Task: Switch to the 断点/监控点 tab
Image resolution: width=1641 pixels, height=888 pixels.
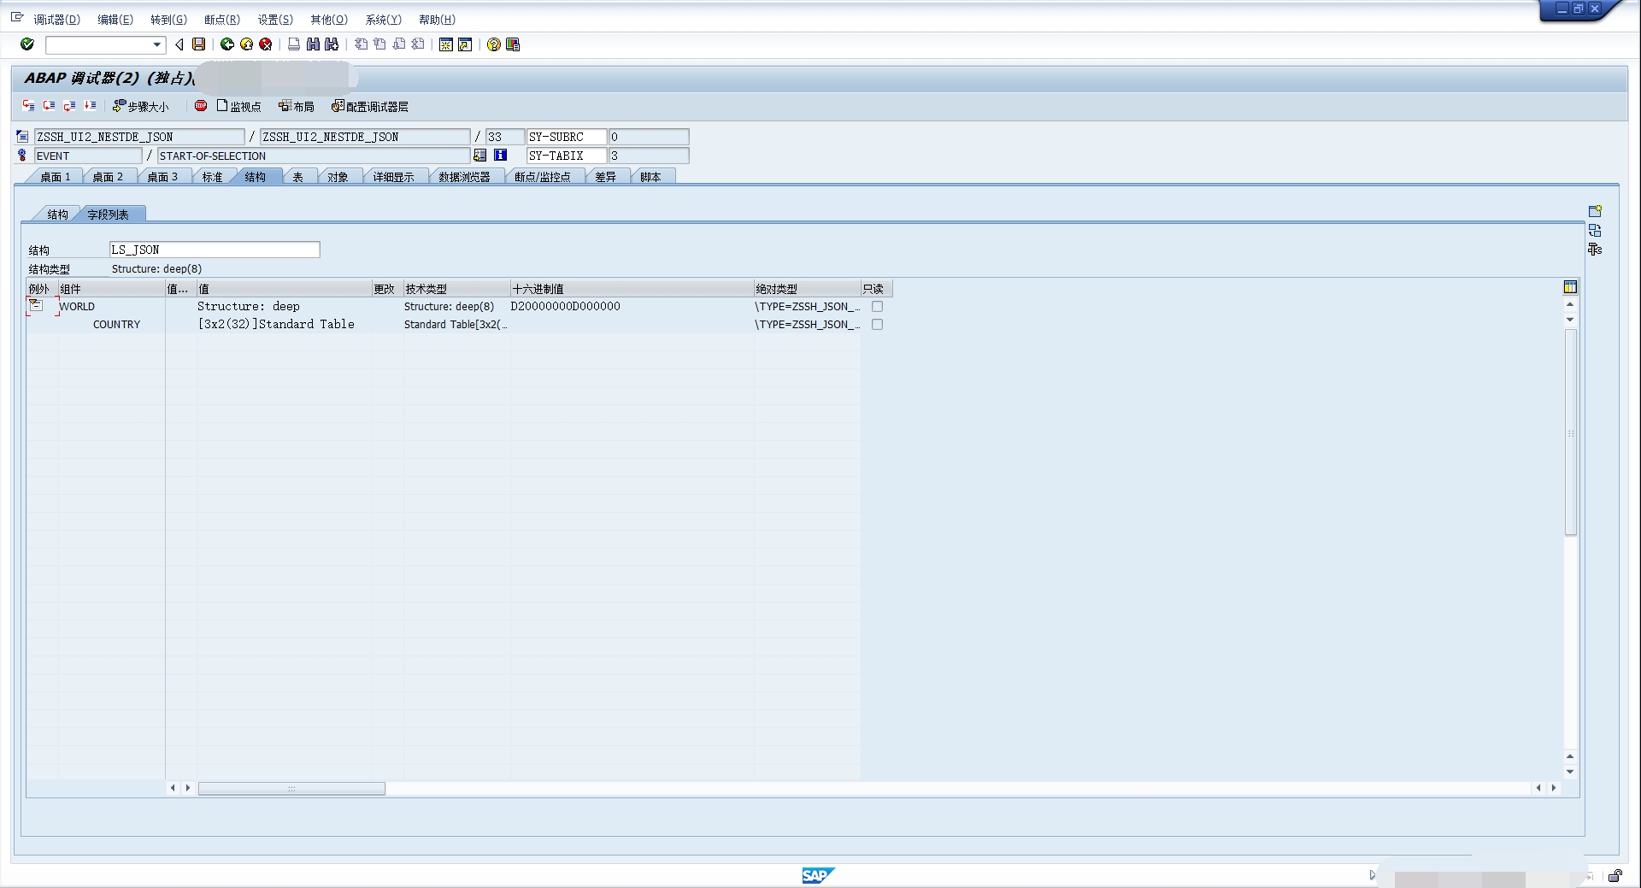Action: point(543,177)
